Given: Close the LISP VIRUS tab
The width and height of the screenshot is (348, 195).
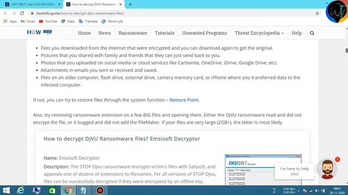Looking at the screenshot, I should click(59, 4).
